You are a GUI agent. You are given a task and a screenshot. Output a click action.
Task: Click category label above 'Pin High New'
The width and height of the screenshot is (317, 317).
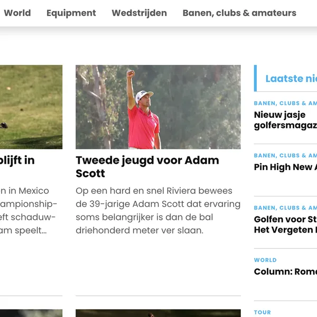[285, 155]
